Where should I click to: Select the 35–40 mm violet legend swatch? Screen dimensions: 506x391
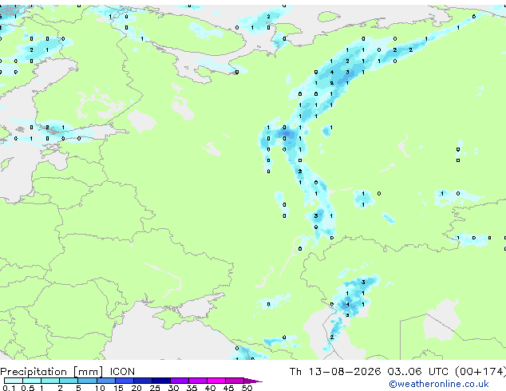pyautogui.click(x=198, y=381)
